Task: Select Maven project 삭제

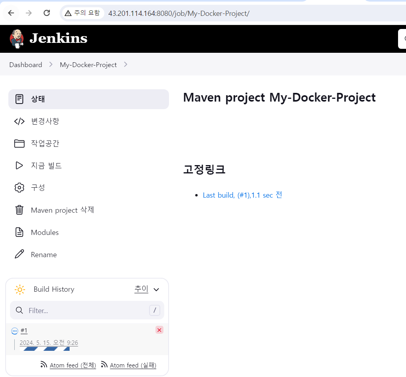Action: click(89, 210)
